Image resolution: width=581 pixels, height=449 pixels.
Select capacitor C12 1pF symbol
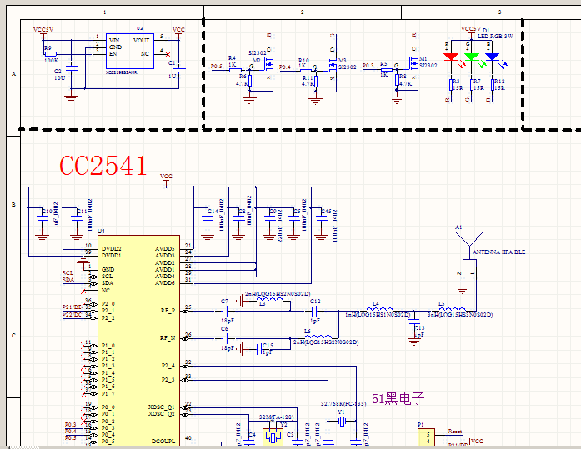(x=314, y=311)
